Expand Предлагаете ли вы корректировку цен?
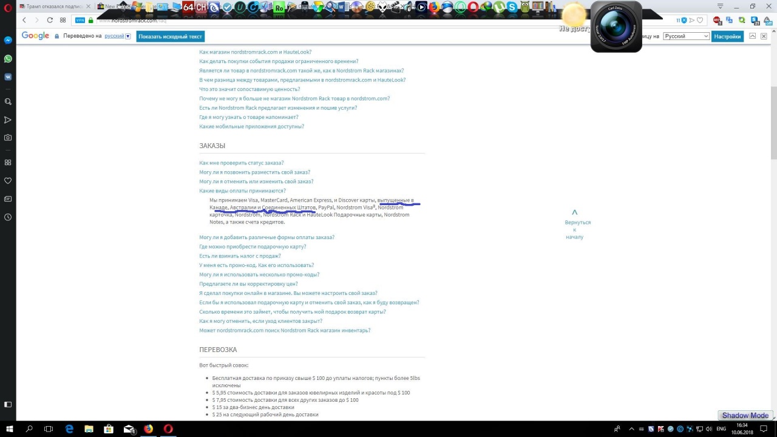The height and width of the screenshot is (437, 777). pyautogui.click(x=248, y=283)
